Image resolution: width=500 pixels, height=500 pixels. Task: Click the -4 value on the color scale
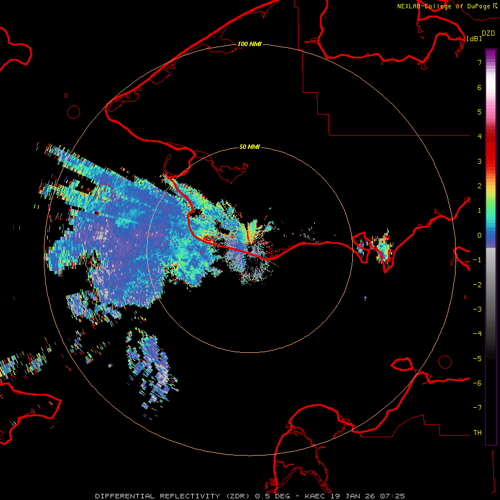[x=477, y=334]
